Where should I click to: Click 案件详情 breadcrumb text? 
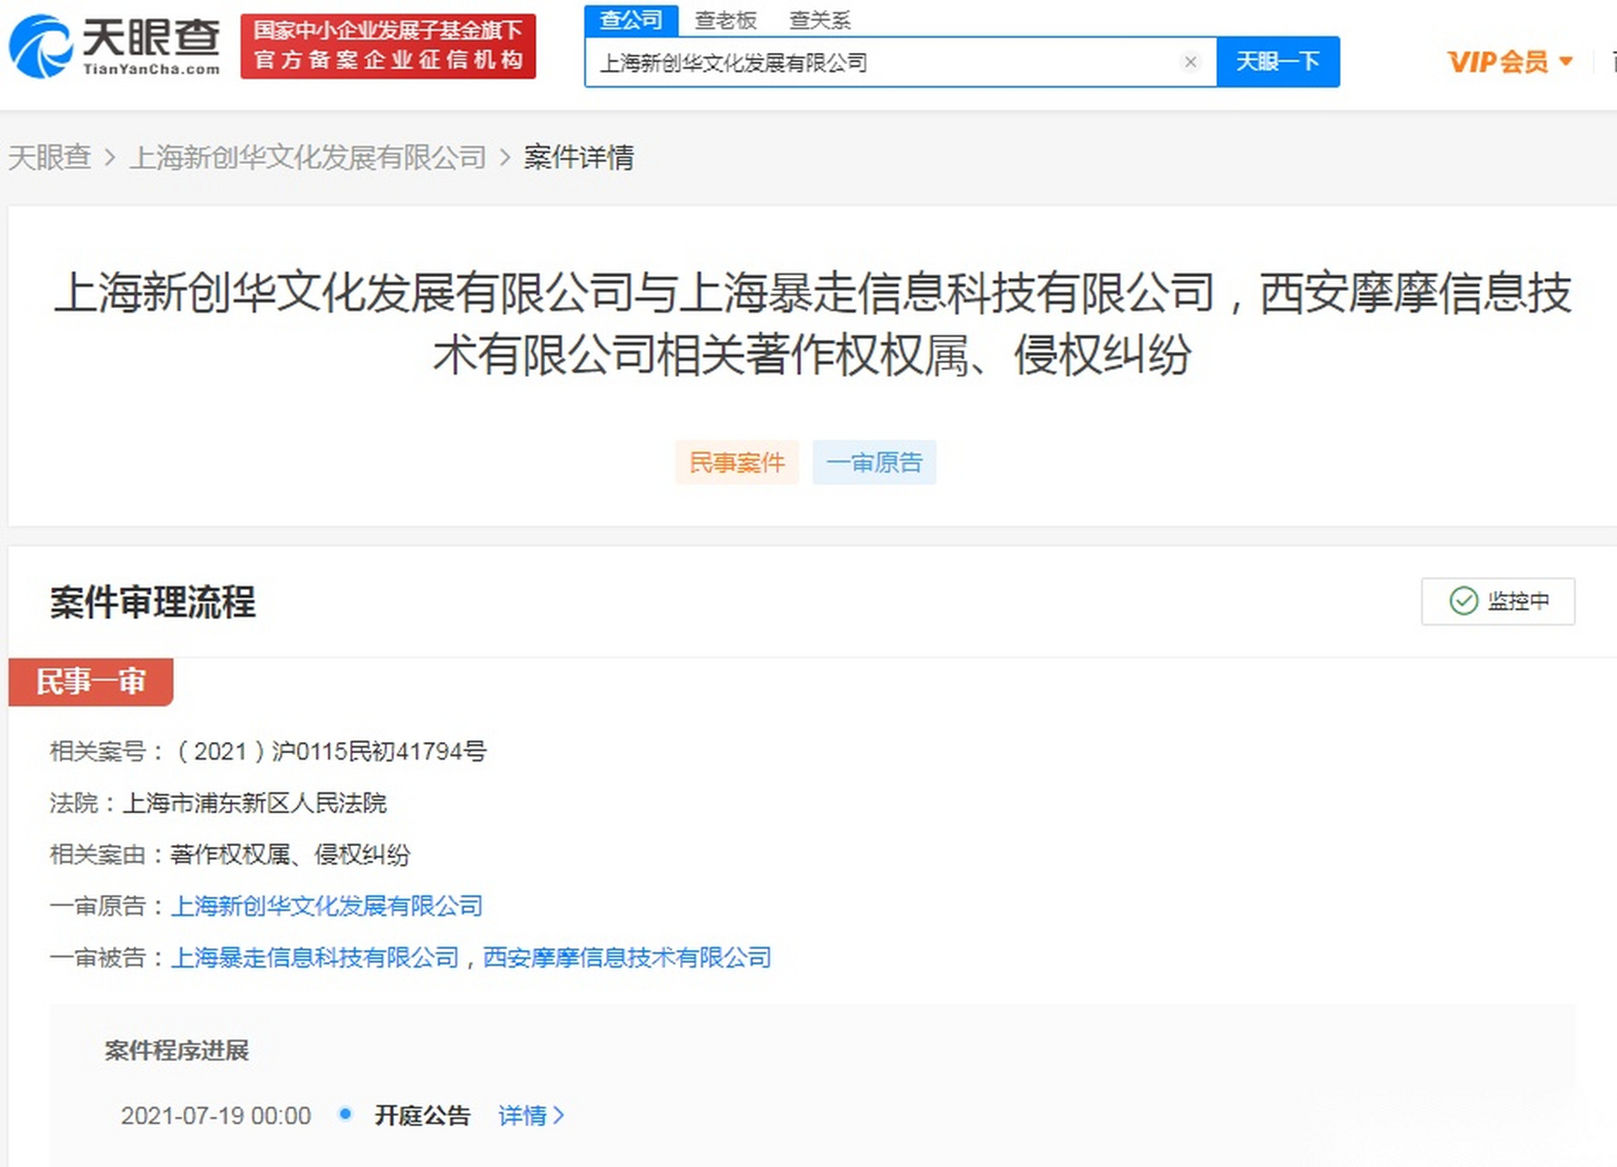coord(579,157)
